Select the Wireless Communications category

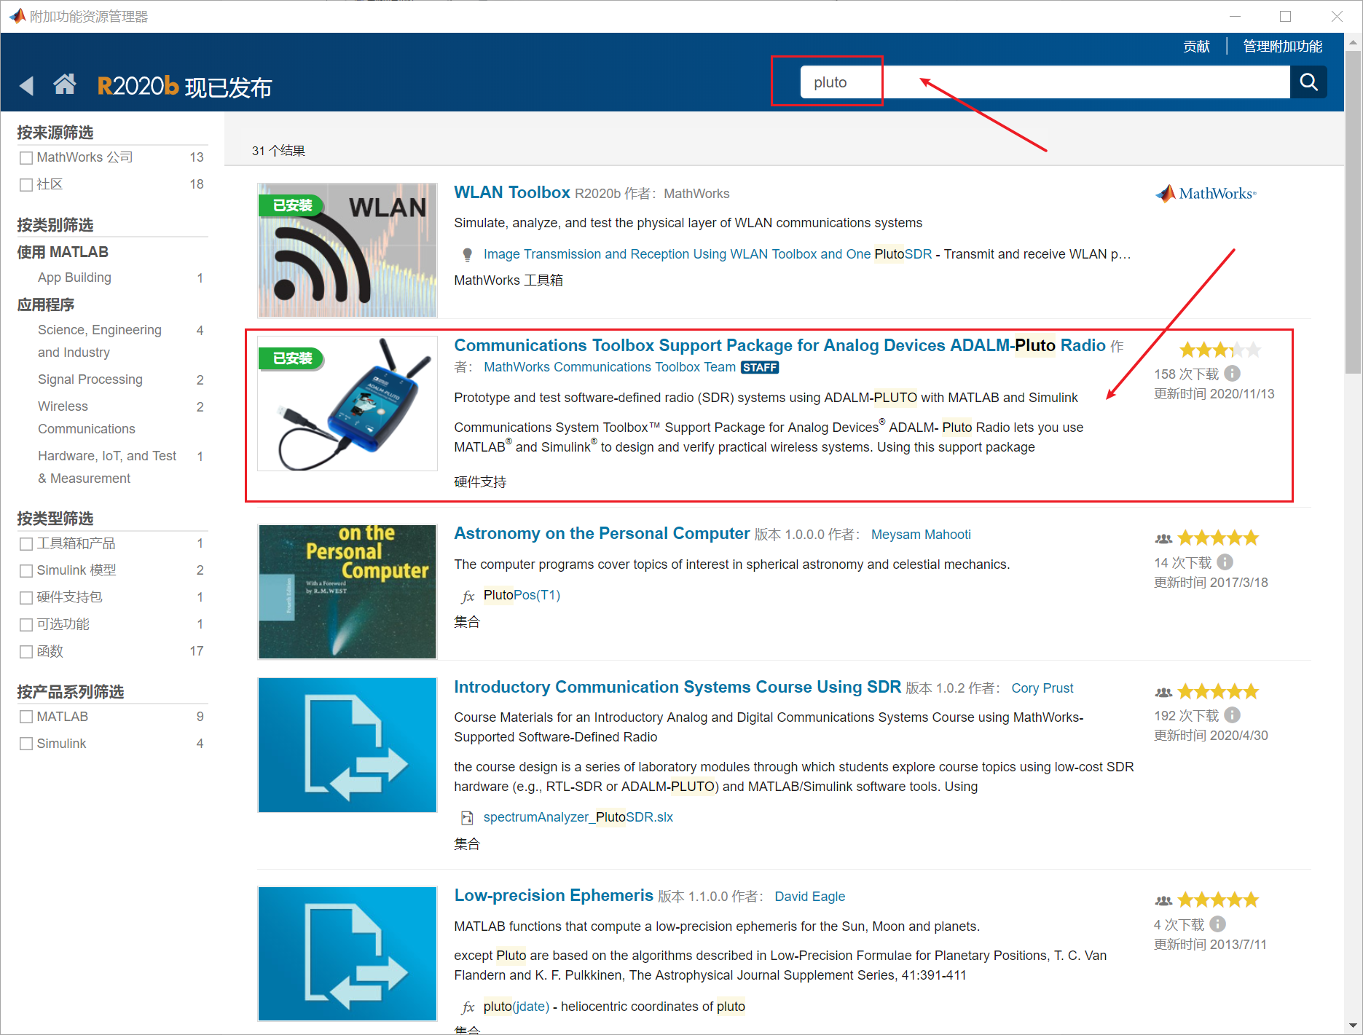[x=87, y=417]
